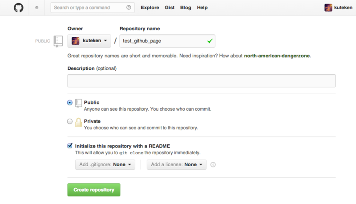The width and height of the screenshot is (356, 204).
Task: Click the Private option label text
Action: [92, 121]
